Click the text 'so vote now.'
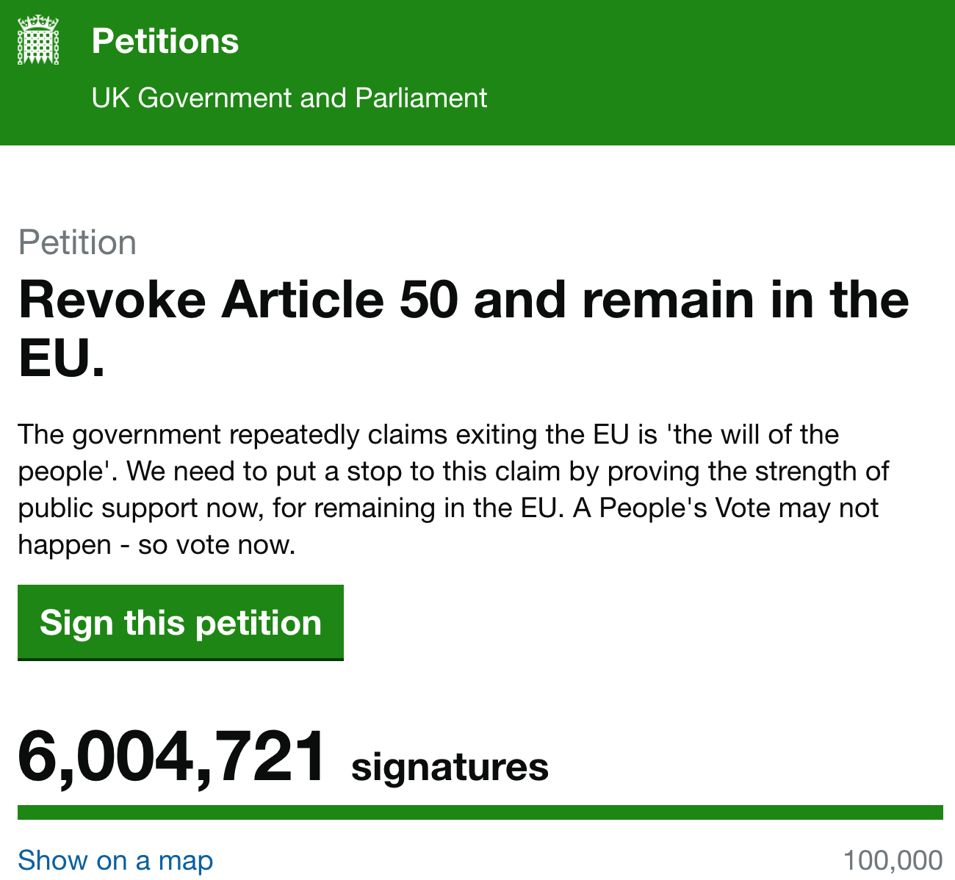This screenshot has width=955, height=880. (x=216, y=545)
